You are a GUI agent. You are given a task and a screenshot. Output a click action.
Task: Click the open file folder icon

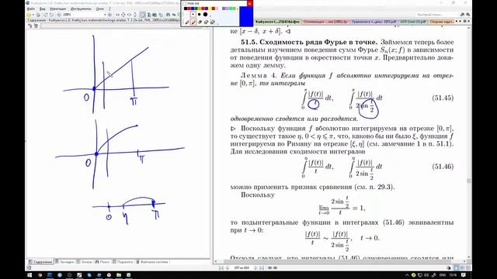point(29,15)
